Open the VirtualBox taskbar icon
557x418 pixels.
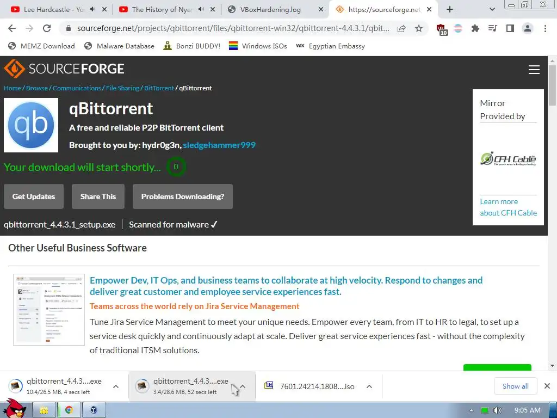click(x=94, y=410)
